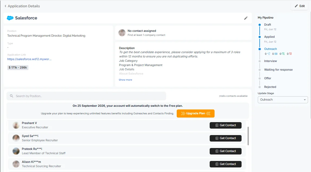
Task: Click the contact list scrollbar
Action: (248, 136)
